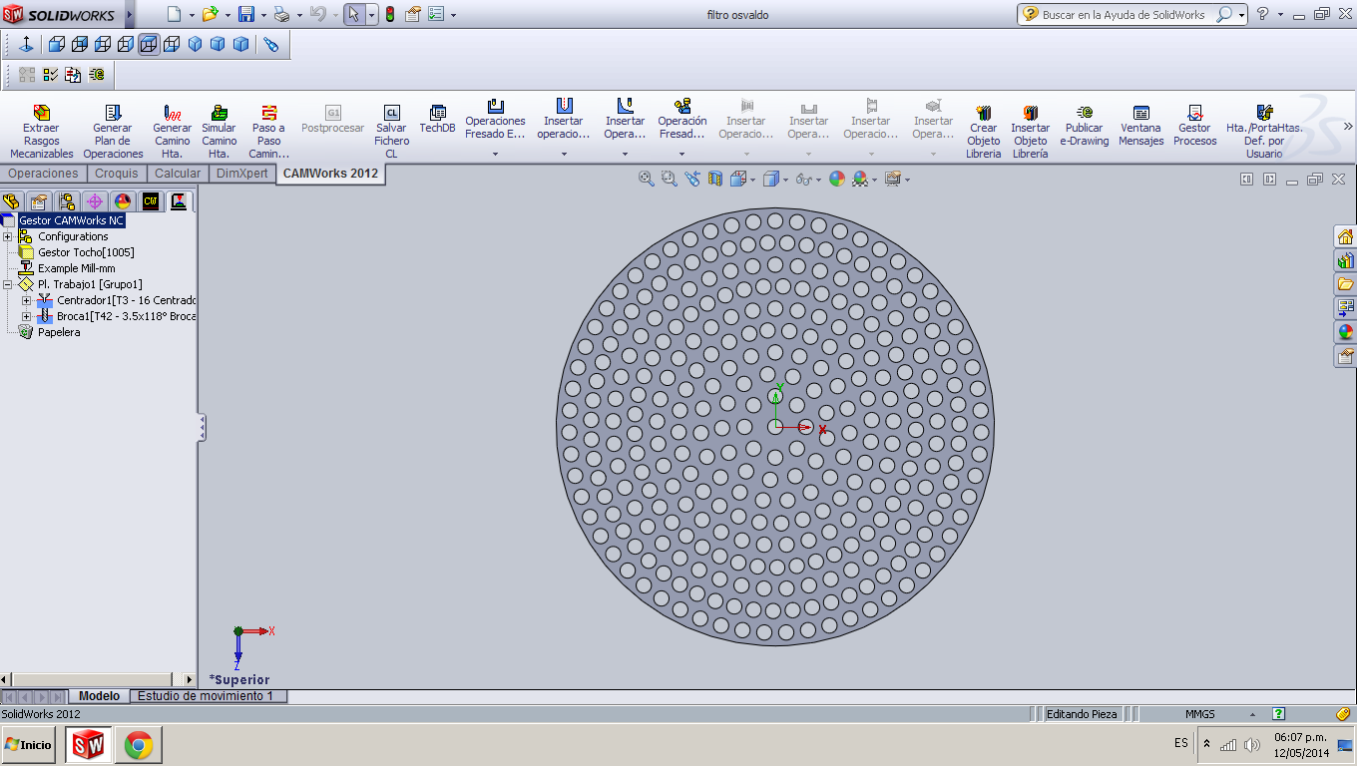Click Crear Objeto Librería
The height and width of the screenshot is (766, 1357).
(983, 131)
